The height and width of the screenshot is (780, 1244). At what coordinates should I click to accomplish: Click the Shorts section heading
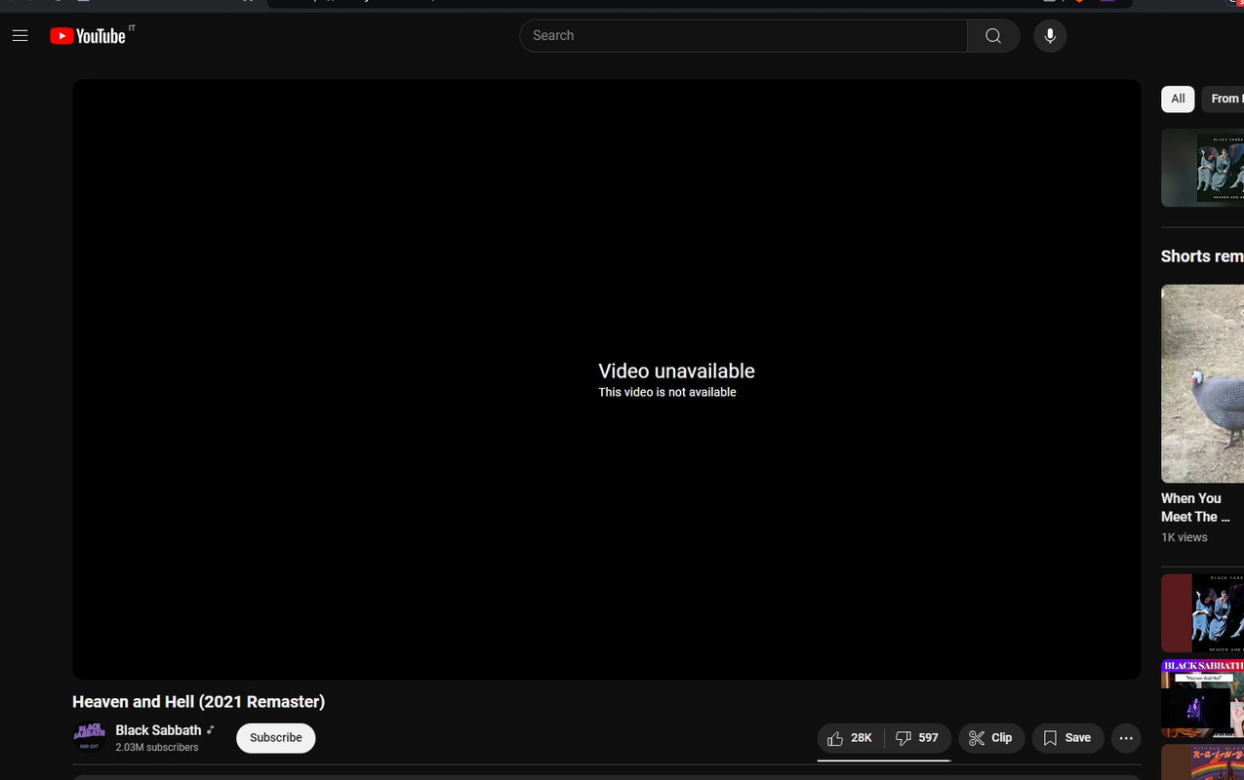(x=1202, y=256)
